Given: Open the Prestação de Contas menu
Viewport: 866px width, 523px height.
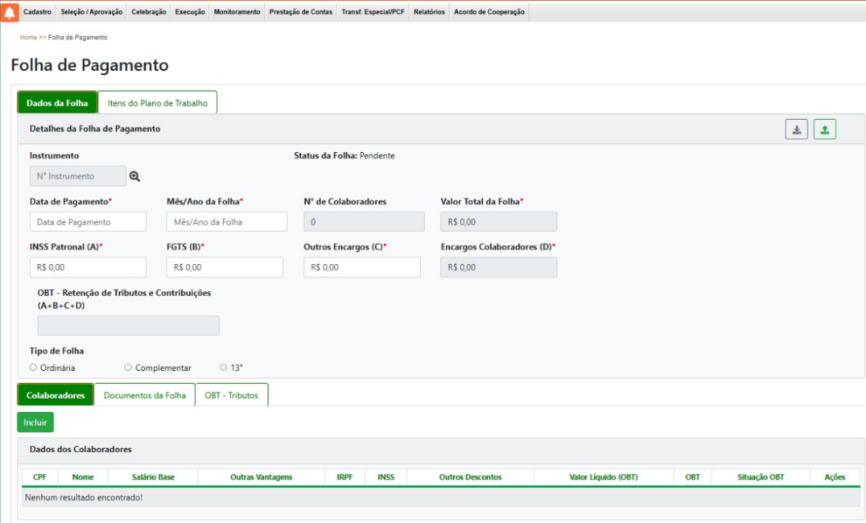Looking at the screenshot, I should point(300,12).
